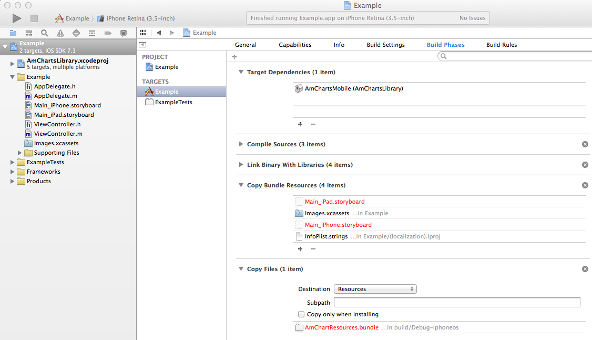
Task: Open Main_iPad.storyboard in navigator
Action: coord(64,115)
